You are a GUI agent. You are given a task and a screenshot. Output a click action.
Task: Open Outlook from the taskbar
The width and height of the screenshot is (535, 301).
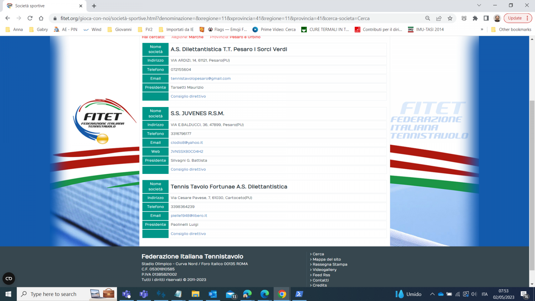(213, 294)
